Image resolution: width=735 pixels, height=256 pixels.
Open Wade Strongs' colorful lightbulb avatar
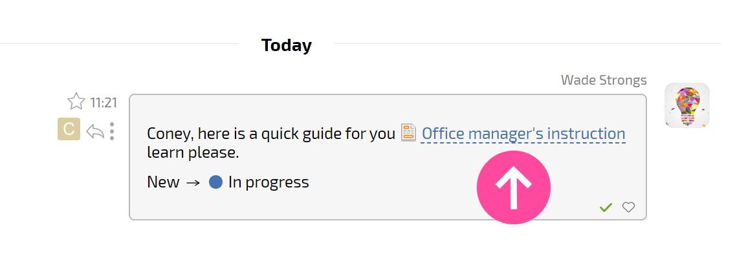[x=686, y=105]
